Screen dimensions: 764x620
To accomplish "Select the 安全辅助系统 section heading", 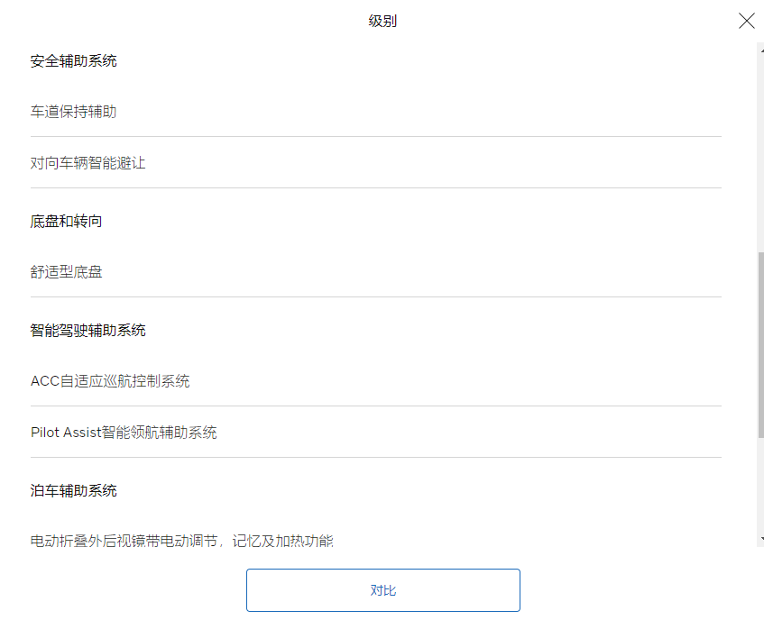I will 73,61.
